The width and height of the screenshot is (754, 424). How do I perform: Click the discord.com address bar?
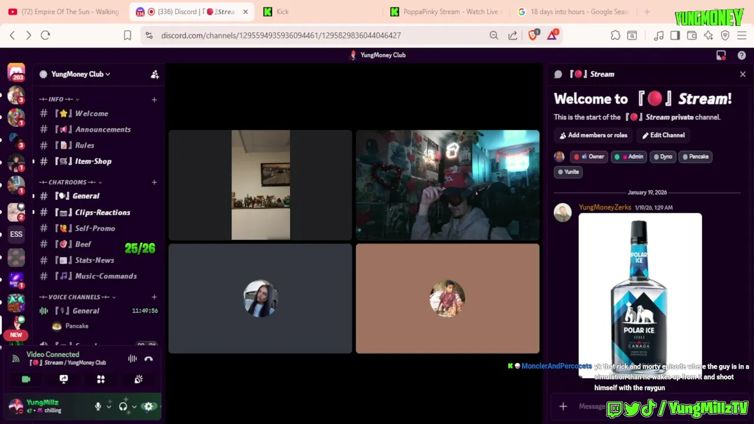pos(281,35)
